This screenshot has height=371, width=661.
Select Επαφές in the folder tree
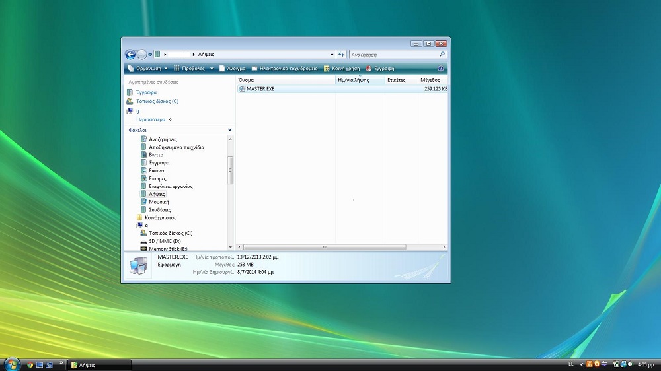(157, 178)
